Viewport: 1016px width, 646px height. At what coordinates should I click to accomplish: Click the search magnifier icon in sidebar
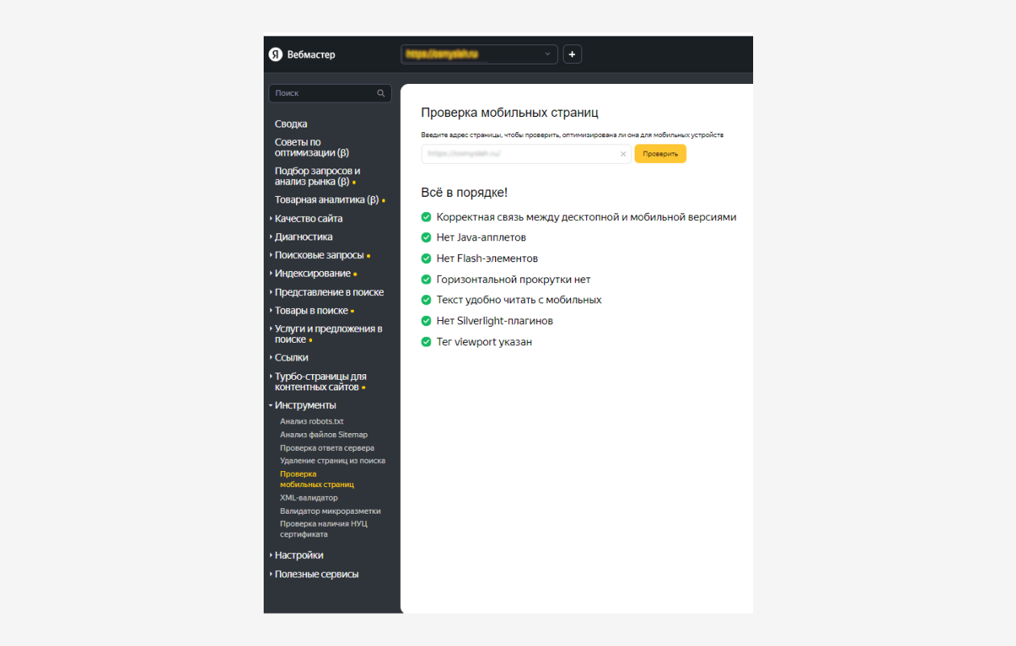pyautogui.click(x=381, y=94)
